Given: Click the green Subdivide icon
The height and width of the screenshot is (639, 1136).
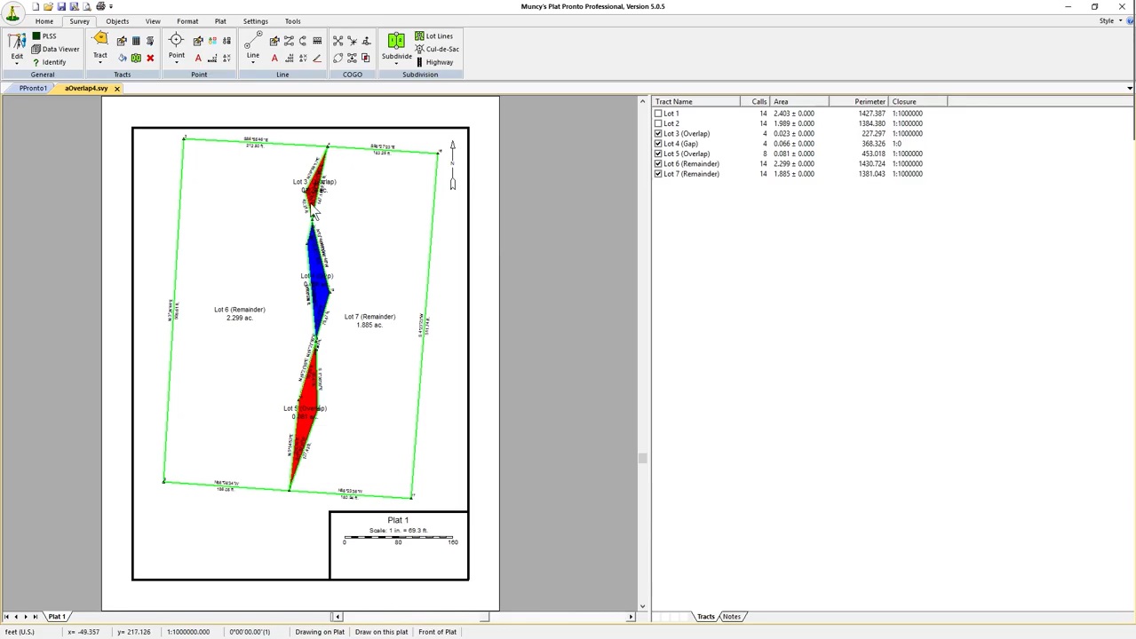Looking at the screenshot, I should coord(396,40).
